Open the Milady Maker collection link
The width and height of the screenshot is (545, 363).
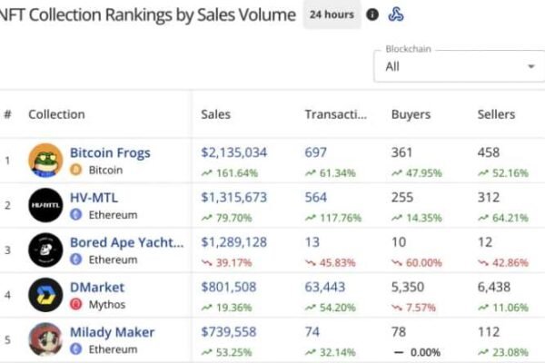[112, 332]
